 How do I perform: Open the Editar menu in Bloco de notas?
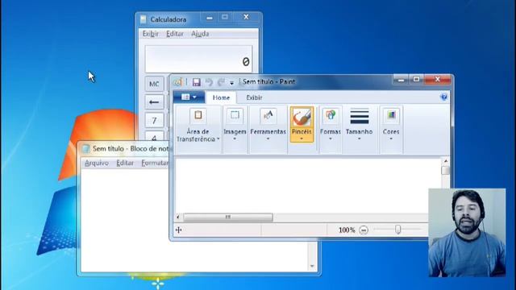[x=125, y=163]
